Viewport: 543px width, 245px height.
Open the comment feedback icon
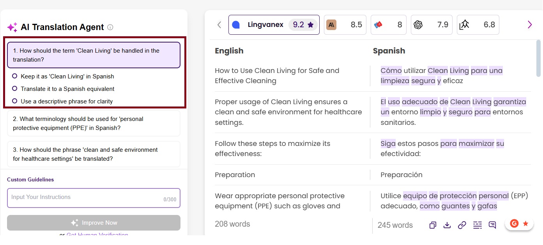click(x=492, y=225)
